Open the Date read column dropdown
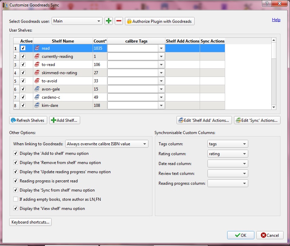290x246 pixels. tap(228, 164)
